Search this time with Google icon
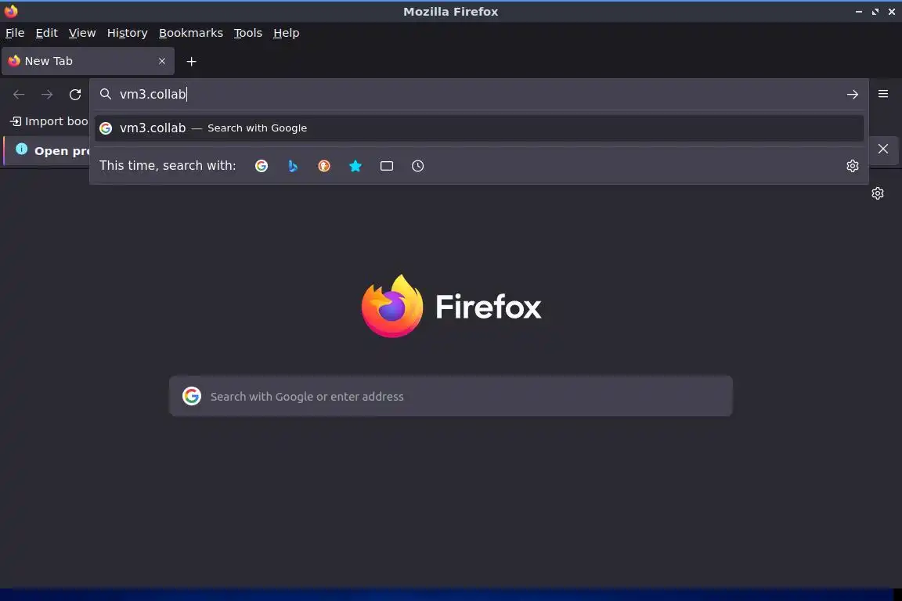 (x=262, y=166)
